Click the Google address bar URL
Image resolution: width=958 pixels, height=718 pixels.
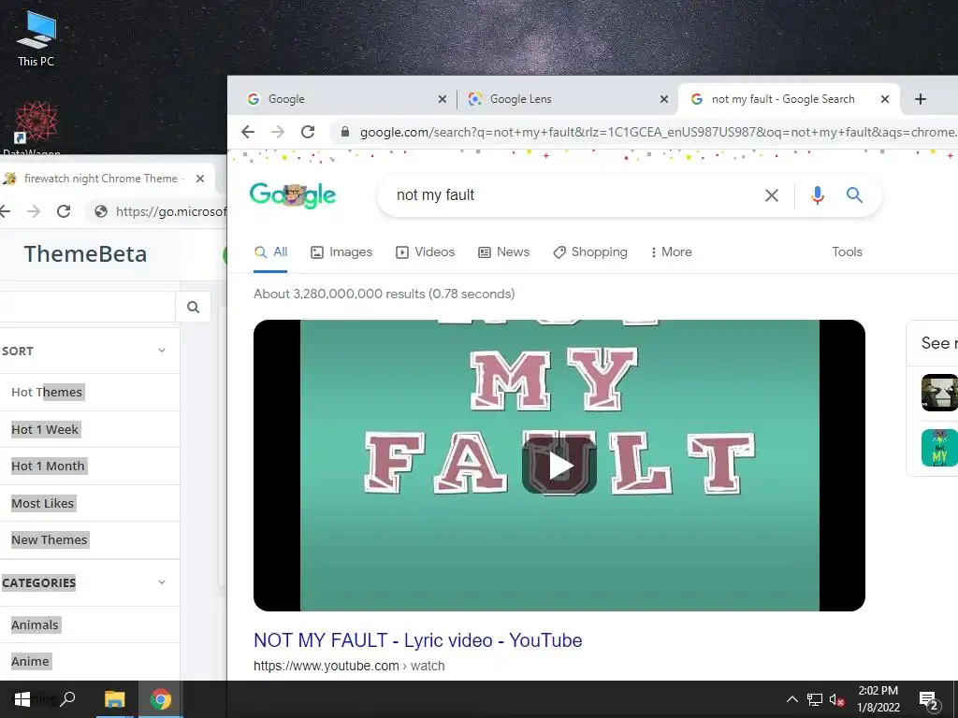pos(658,132)
